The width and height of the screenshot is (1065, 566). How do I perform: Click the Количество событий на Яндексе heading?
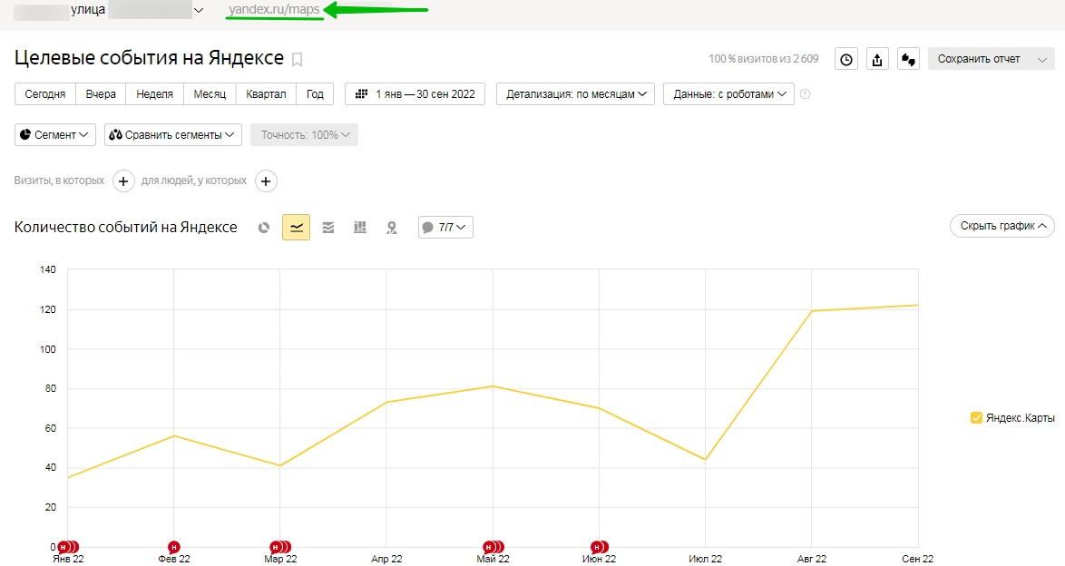(x=126, y=227)
